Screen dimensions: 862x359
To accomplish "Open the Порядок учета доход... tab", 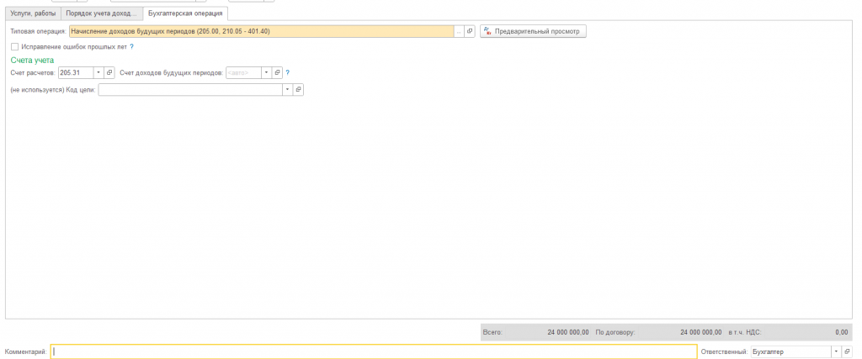I will coord(101,13).
